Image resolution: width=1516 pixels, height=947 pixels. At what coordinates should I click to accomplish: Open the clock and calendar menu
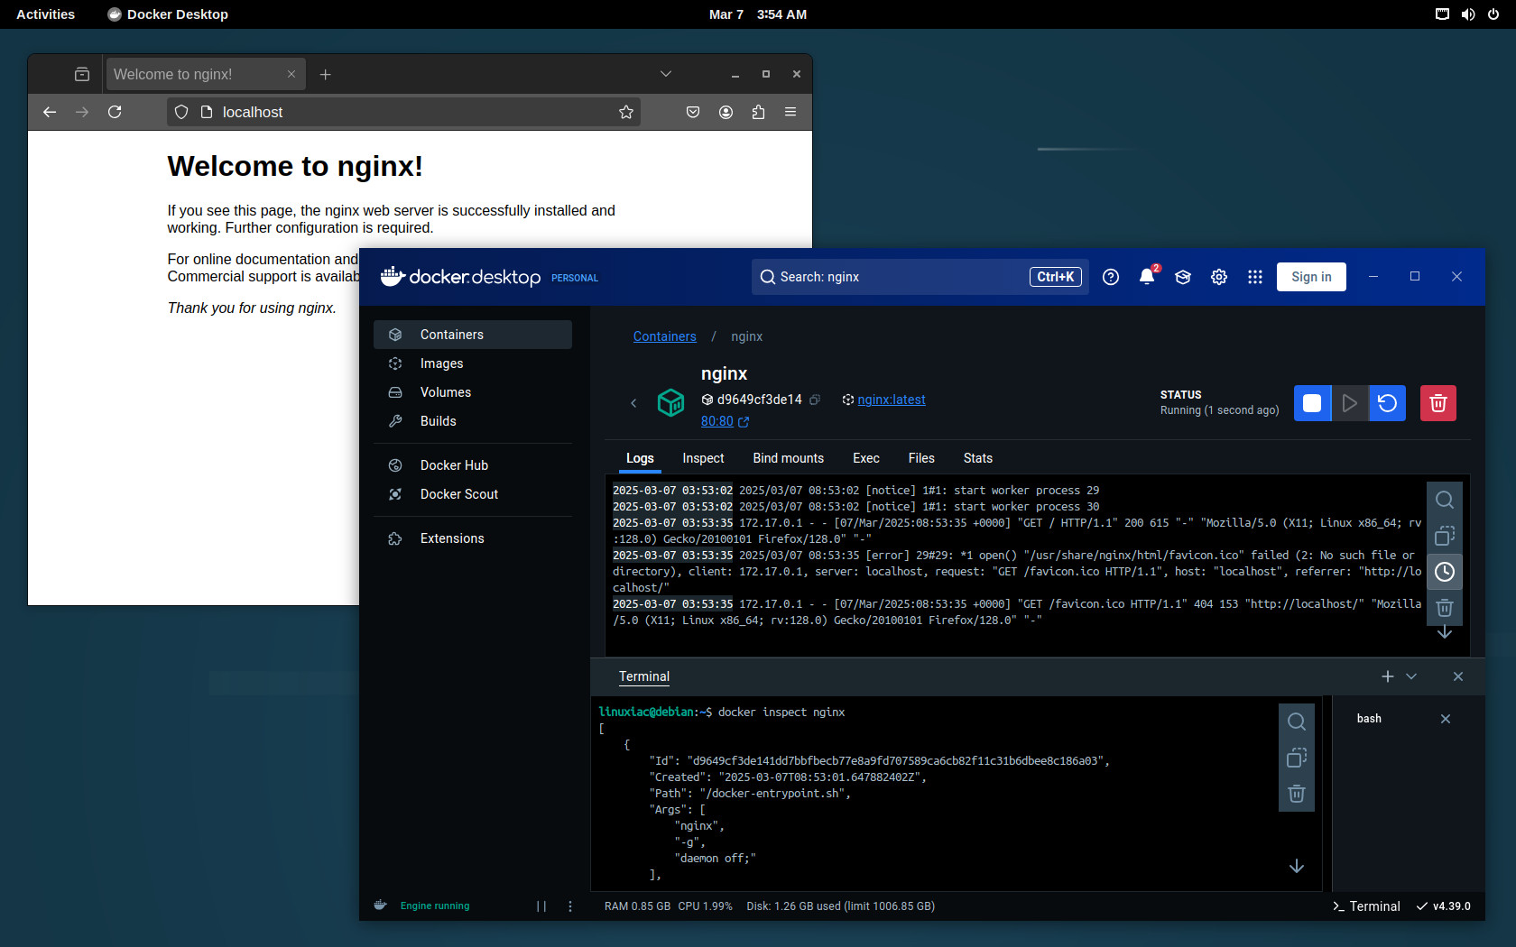click(x=758, y=14)
